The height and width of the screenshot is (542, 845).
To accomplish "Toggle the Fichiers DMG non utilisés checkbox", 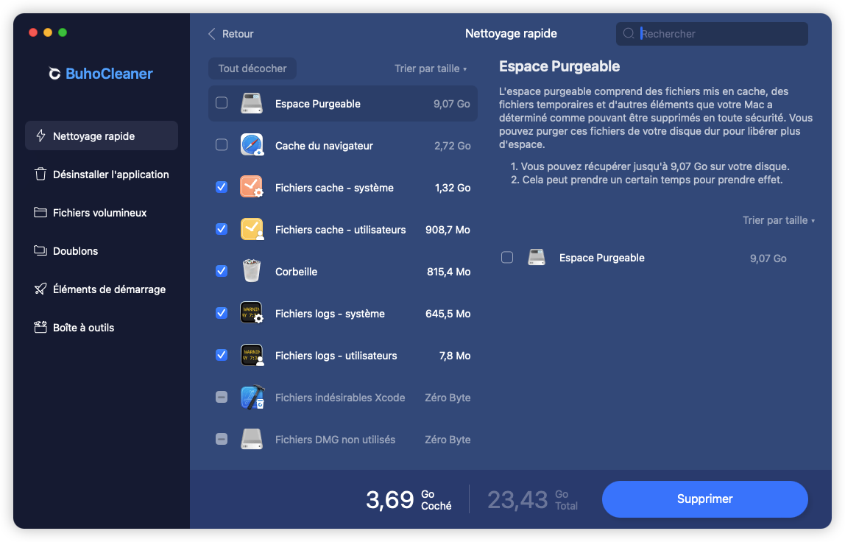I will point(222,439).
